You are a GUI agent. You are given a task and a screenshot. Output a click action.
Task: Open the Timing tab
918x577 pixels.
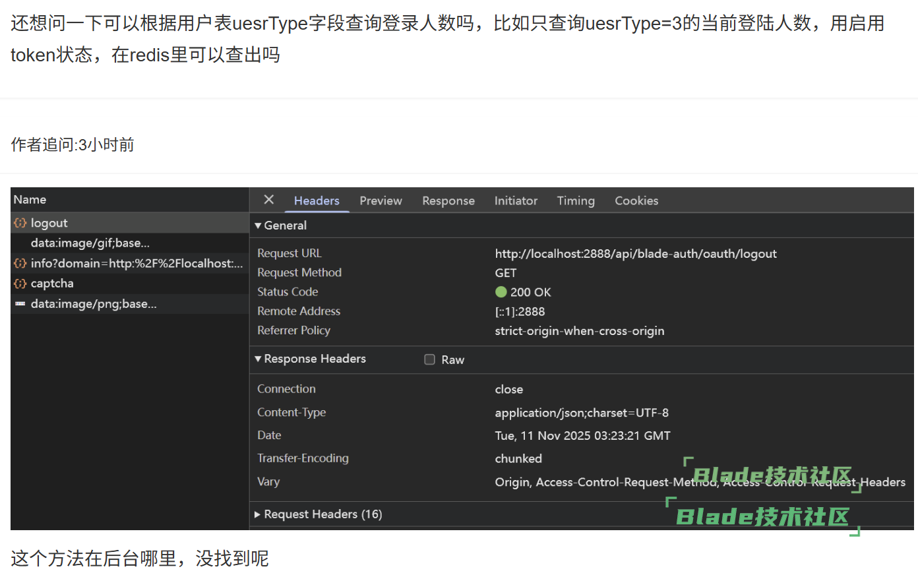pos(576,200)
